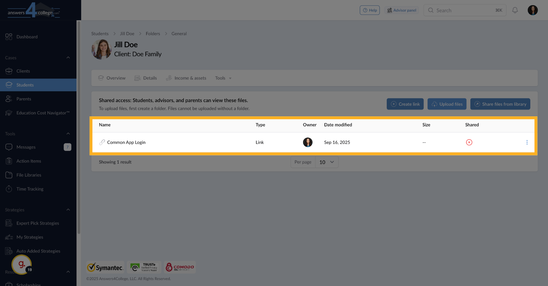This screenshot has height=286, width=548.
Task: Open File Libraries in sidebar
Action: [29, 175]
